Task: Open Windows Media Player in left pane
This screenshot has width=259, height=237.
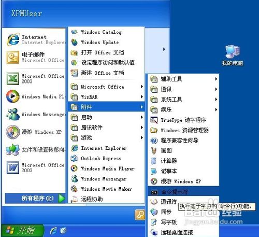Action: pos(12,96)
